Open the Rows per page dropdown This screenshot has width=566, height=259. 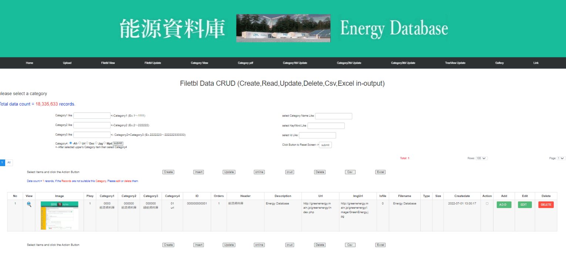(482, 158)
